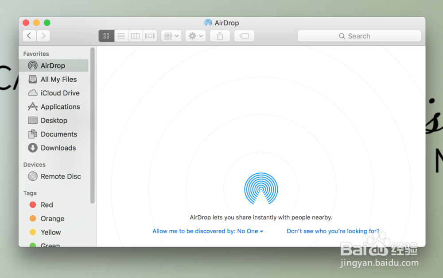Click the magnifier icon in Search
443x278 pixels.
342,36
